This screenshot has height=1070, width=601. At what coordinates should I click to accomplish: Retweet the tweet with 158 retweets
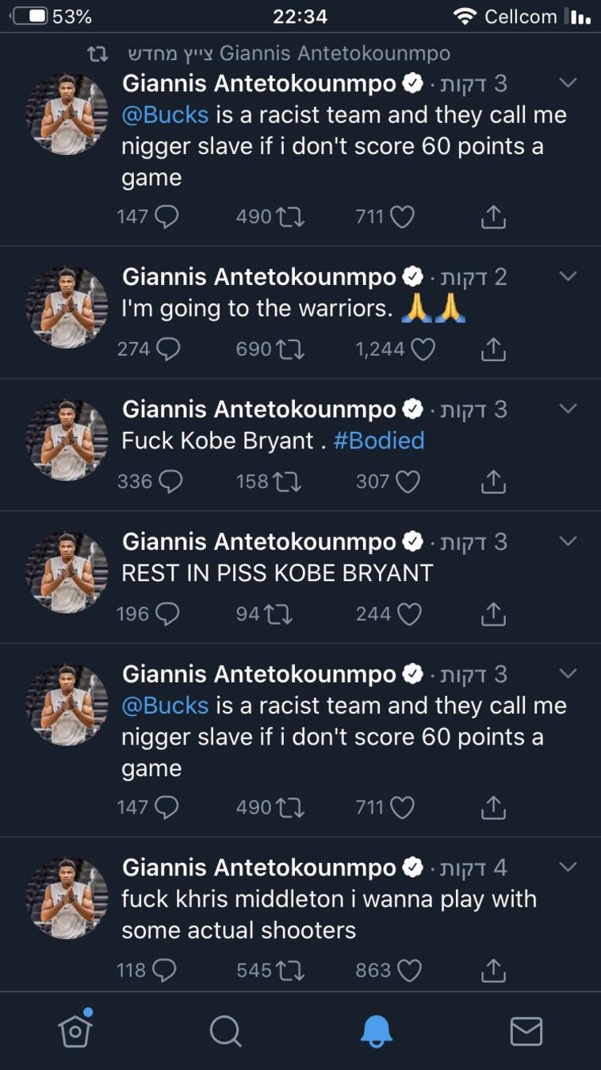pos(287,482)
